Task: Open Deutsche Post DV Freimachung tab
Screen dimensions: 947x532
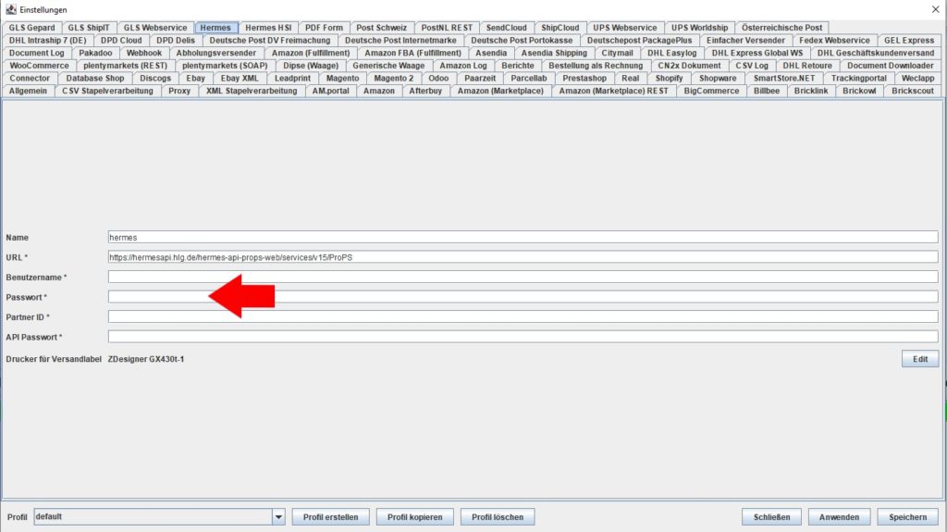Action: (270, 41)
